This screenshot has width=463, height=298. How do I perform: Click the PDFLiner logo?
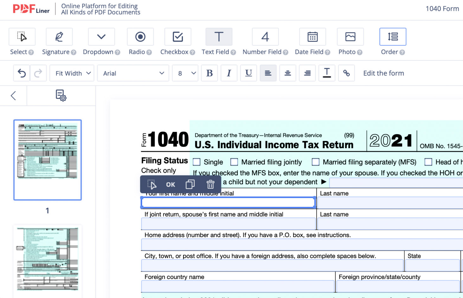point(31,9)
